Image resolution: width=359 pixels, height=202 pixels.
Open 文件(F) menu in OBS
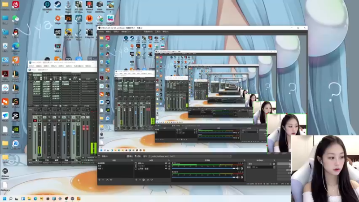(x=101, y=31)
